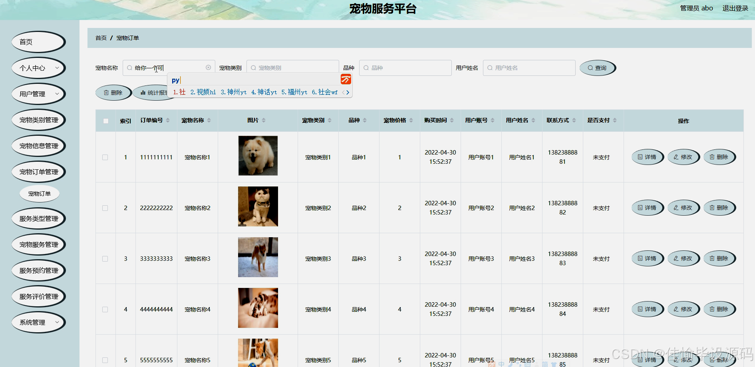View 详情 for 宠物名称1 order
Screen dimensions: 755x367
648,157
